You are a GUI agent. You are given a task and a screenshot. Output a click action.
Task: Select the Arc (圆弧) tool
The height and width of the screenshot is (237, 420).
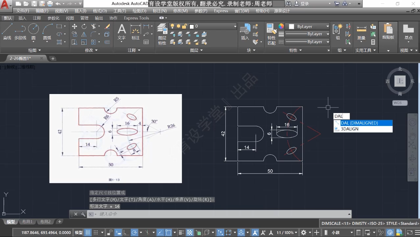(x=47, y=32)
